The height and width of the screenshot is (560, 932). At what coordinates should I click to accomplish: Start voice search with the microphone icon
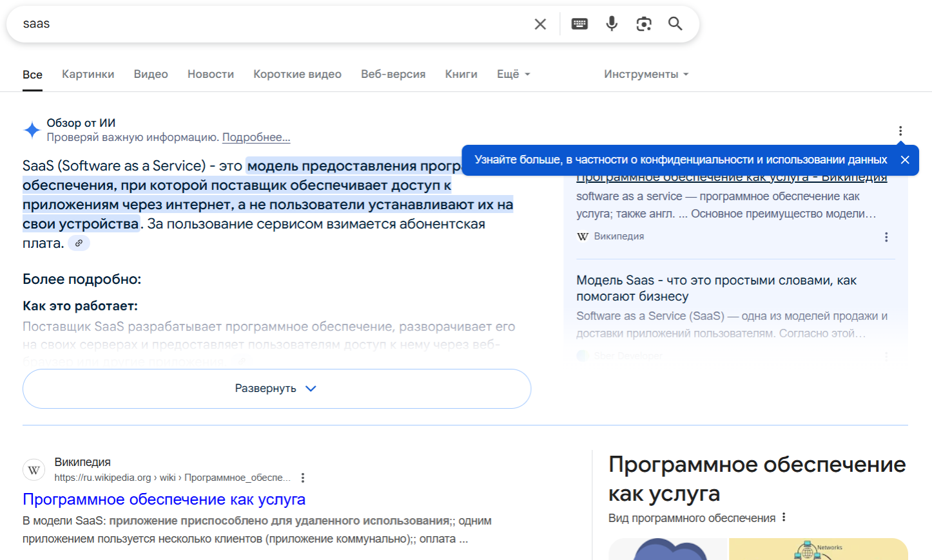[612, 24]
